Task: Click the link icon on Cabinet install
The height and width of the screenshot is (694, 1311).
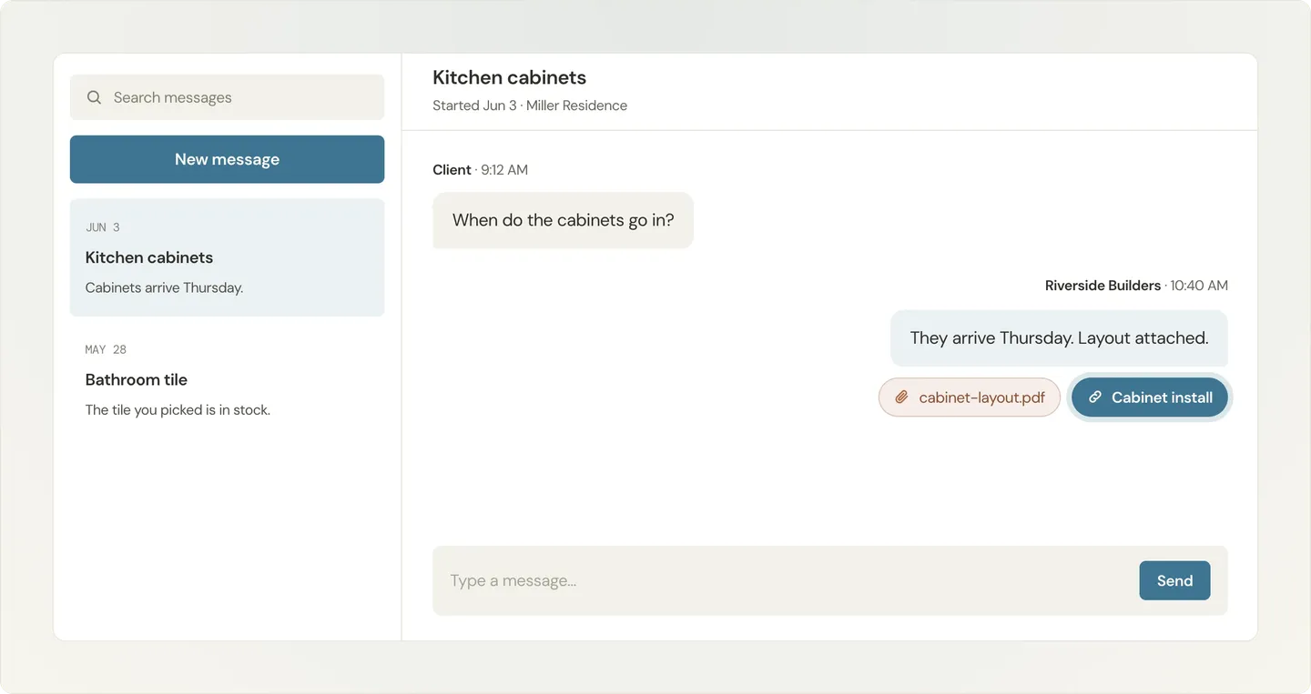Action: [x=1095, y=397]
